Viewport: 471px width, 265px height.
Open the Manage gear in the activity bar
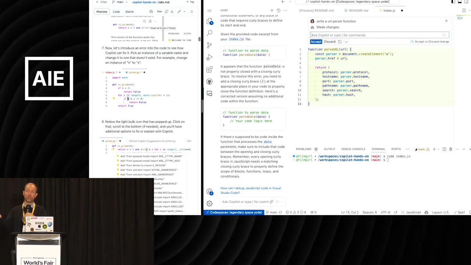click(x=209, y=204)
